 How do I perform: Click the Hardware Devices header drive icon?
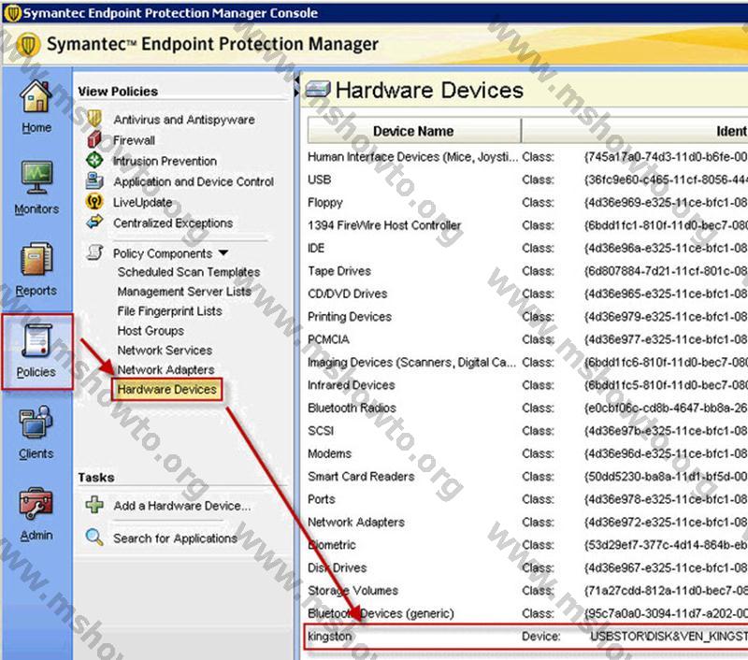tap(318, 90)
